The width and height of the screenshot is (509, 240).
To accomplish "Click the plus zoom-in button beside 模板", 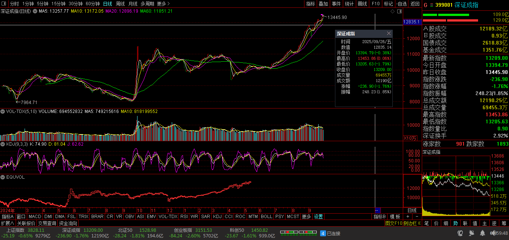I will point(408,217).
